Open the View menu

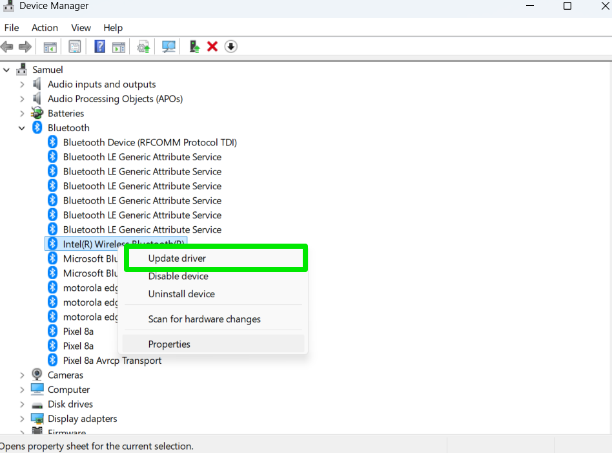pos(81,28)
